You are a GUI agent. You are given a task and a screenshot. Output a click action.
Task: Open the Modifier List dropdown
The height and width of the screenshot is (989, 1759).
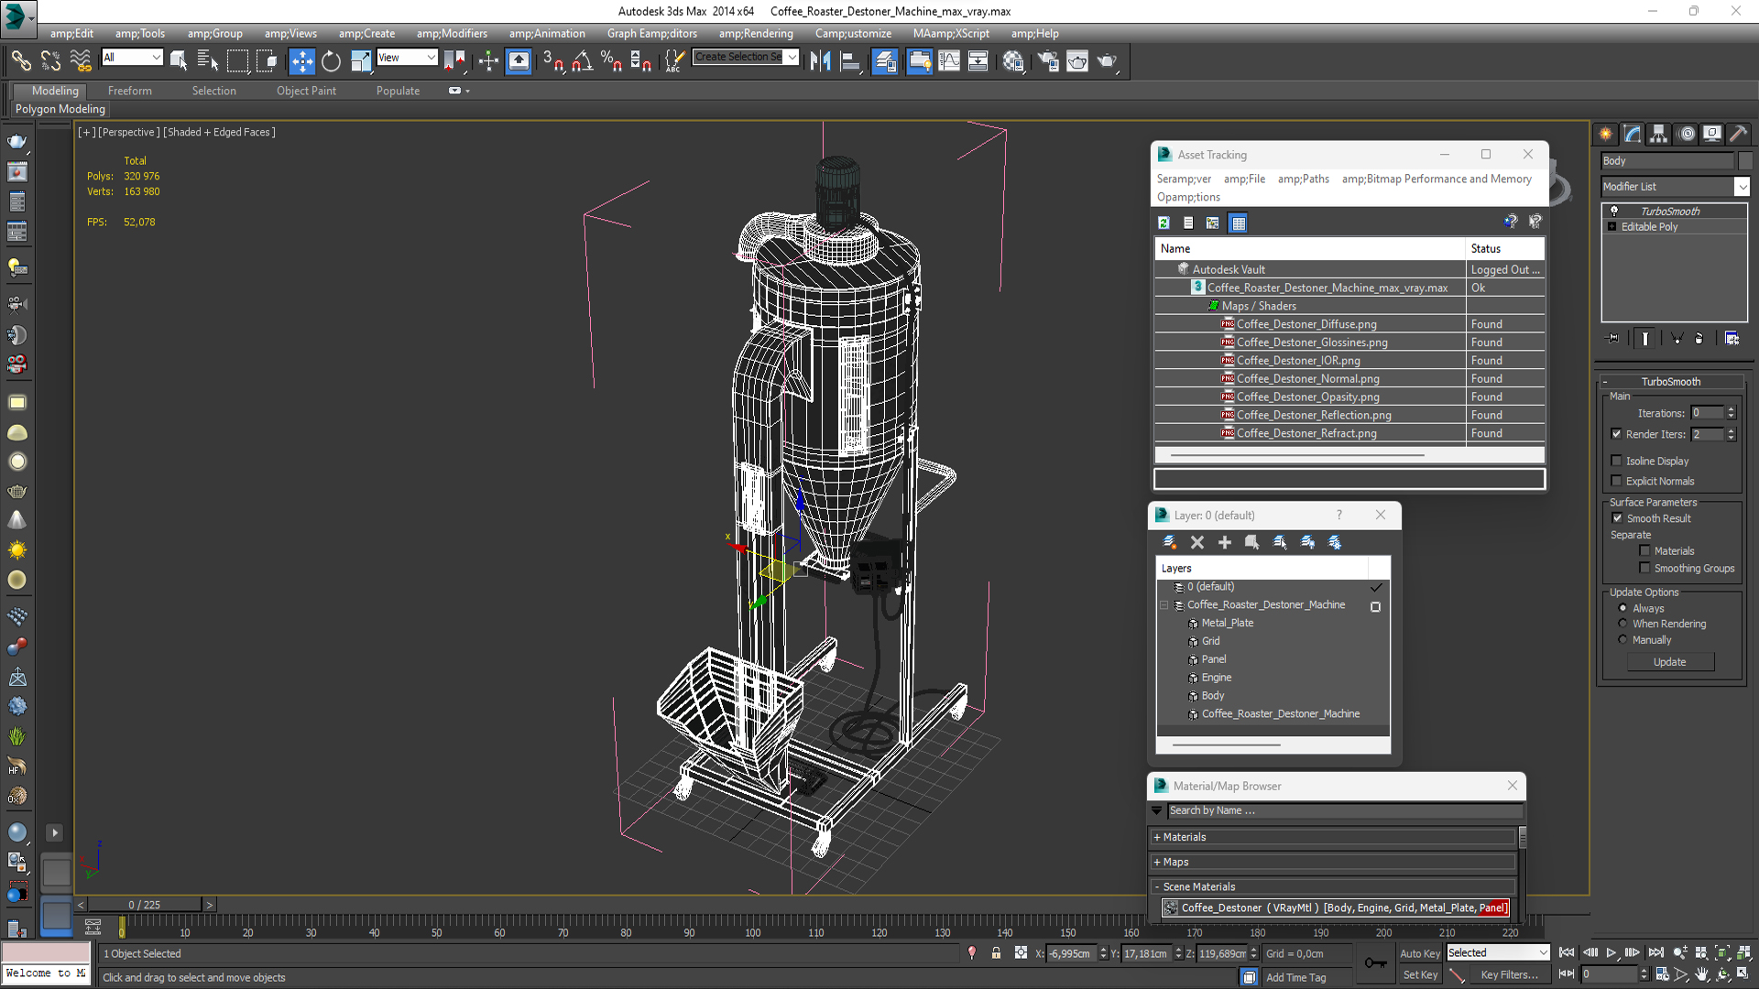tap(1742, 187)
